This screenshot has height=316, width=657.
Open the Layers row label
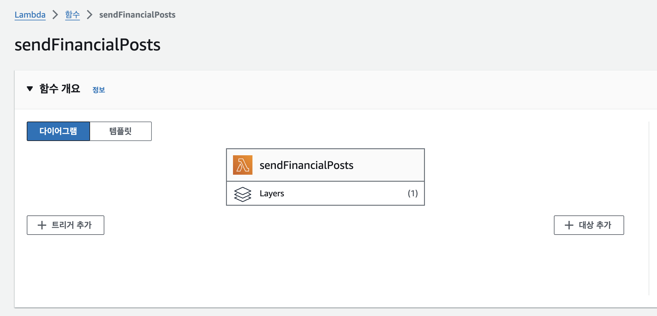(x=272, y=194)
